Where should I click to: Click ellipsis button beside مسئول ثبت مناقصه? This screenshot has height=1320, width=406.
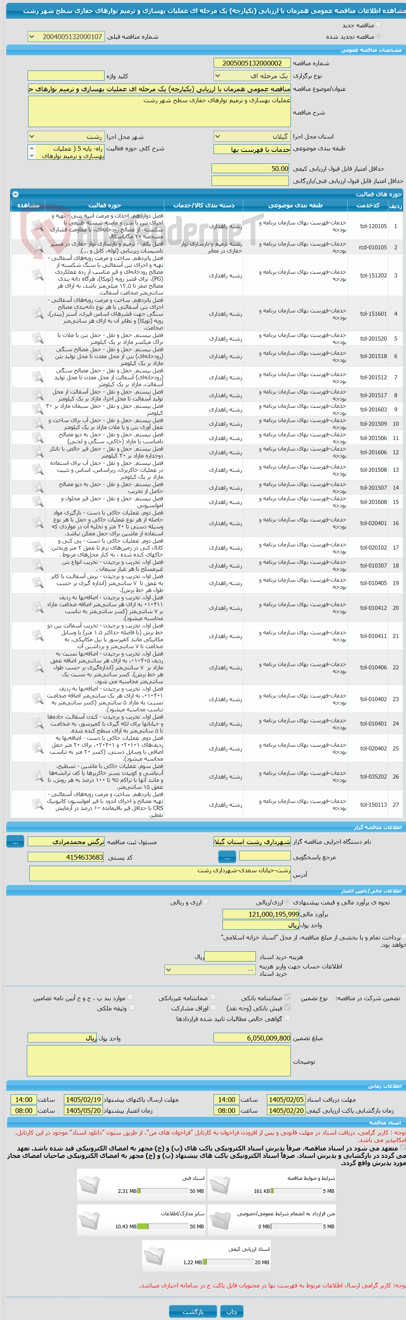tap(15, 842)
